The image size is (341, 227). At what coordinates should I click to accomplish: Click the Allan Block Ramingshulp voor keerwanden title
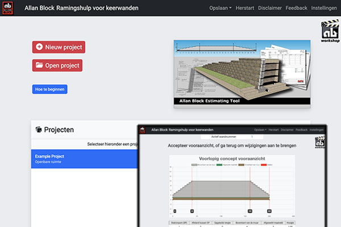pyautogui.click(x=81, y=8)
